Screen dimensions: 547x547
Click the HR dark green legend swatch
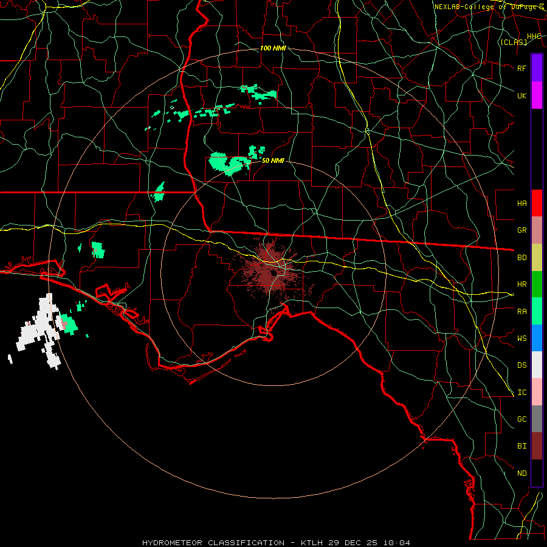click(537, 284)
